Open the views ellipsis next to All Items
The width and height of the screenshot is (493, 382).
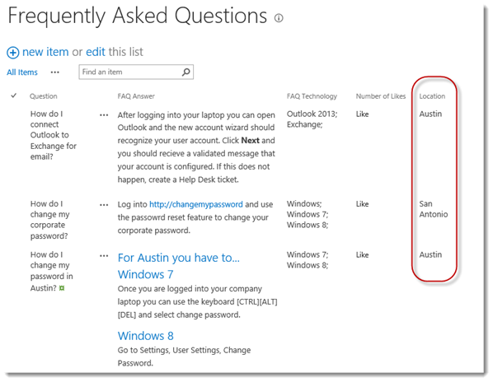point(55,72)
